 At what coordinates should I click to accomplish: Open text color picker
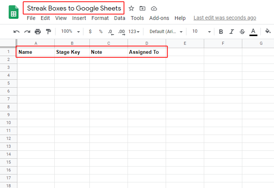click(253, 32)
